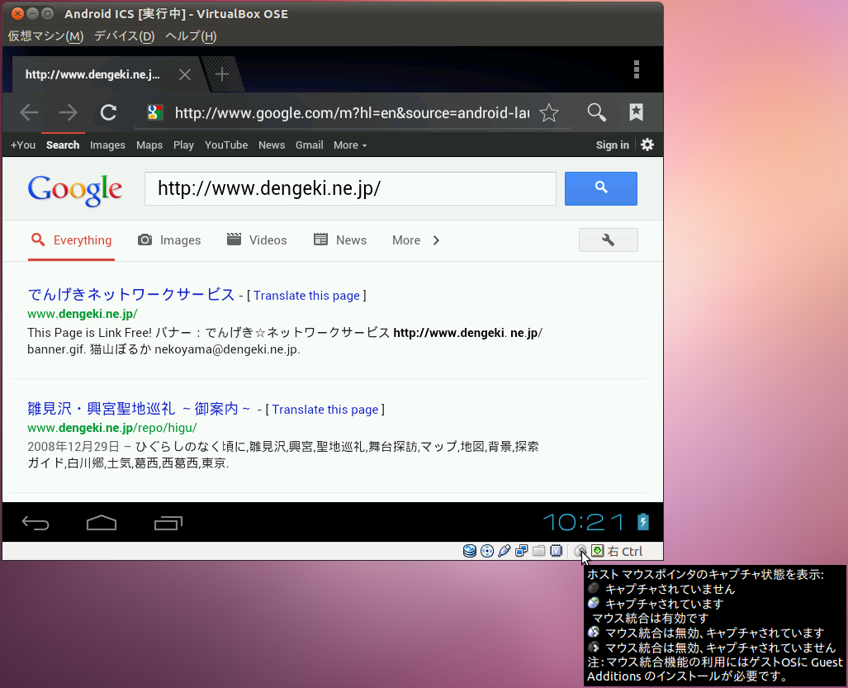Reload the page in the browser
Image resolution: width=848 pixels, height=688 pixels.
(108, 113)
